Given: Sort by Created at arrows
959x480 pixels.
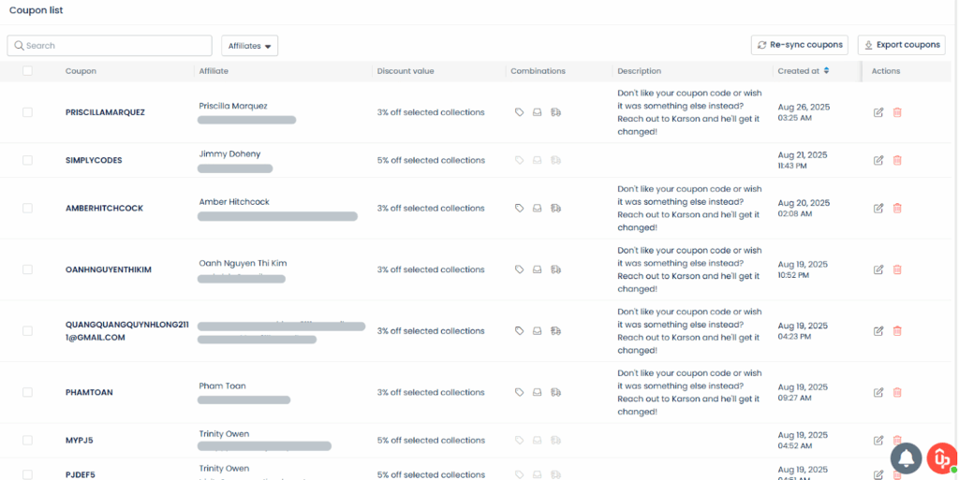Looking at the screenshot, I should pos(826,71).
